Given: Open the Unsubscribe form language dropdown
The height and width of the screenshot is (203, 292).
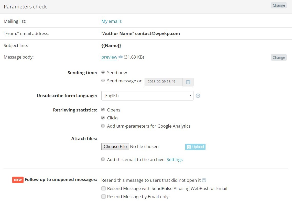Looking at the screenshot, I should coord(147,96).
